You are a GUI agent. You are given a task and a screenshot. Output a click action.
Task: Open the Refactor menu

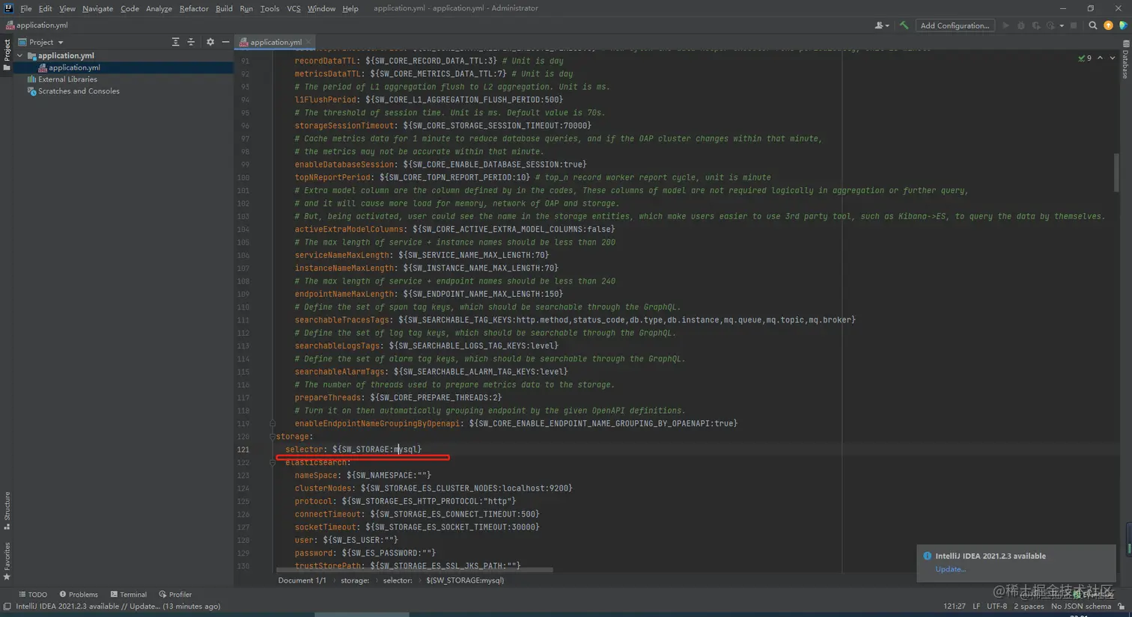194,8
